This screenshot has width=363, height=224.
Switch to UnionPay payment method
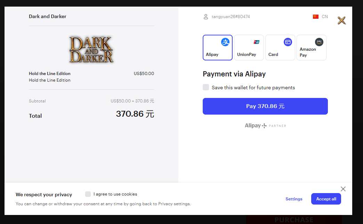coord(249,48)
